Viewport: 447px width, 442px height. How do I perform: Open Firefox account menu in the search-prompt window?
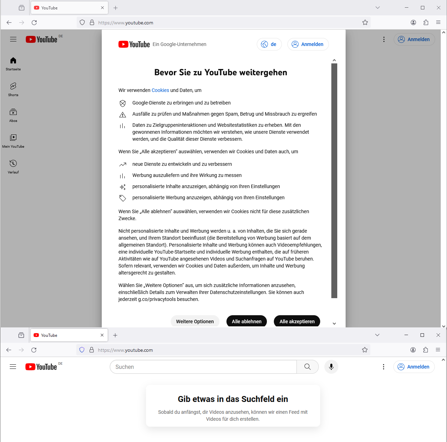[413, 350]
